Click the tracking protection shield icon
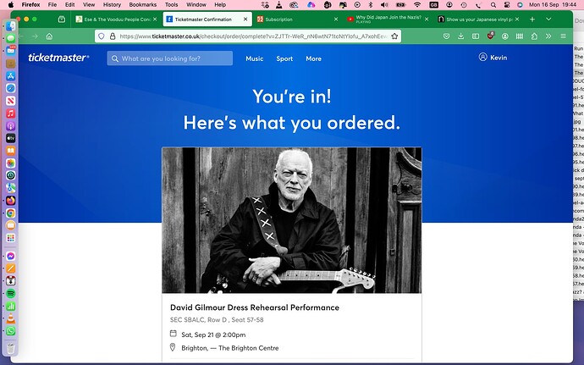The image size is (584, 365). [102, 36]
